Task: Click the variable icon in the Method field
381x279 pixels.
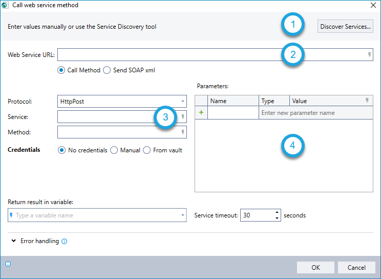Action: (183, 132)
